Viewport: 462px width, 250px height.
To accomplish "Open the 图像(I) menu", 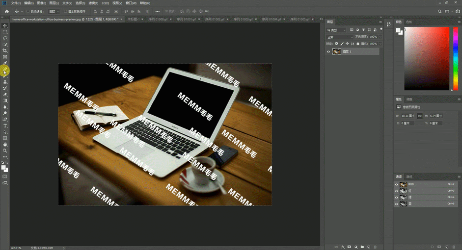I will [x=42, y=3].
